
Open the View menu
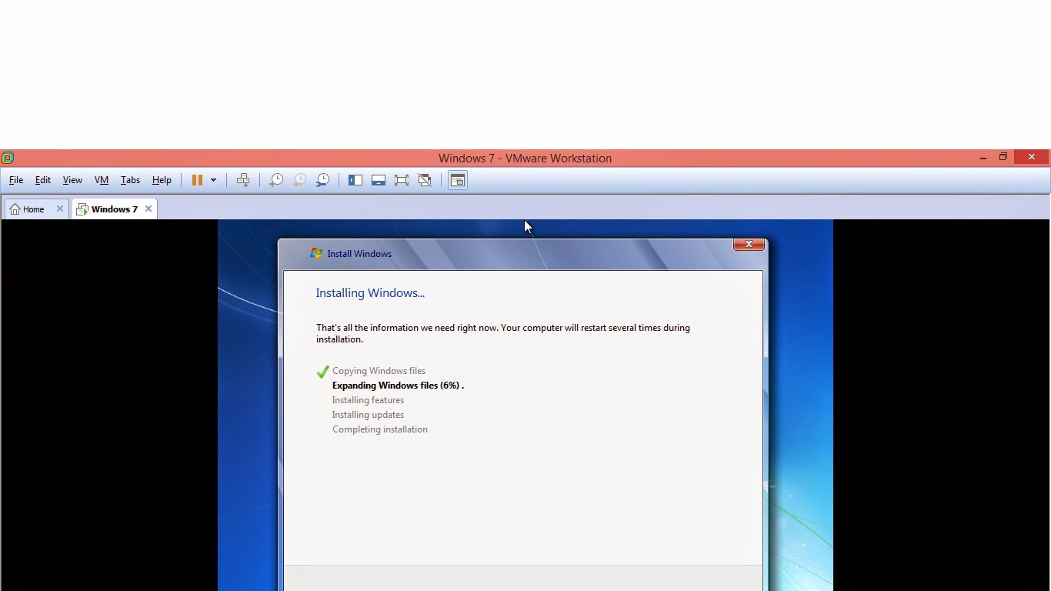(x=72, y=180)
